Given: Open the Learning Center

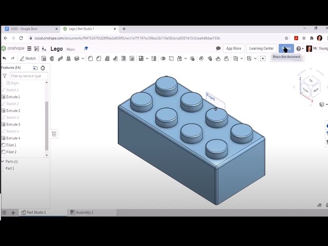Looking at the screenshot, I should click(x=261, y=48).
